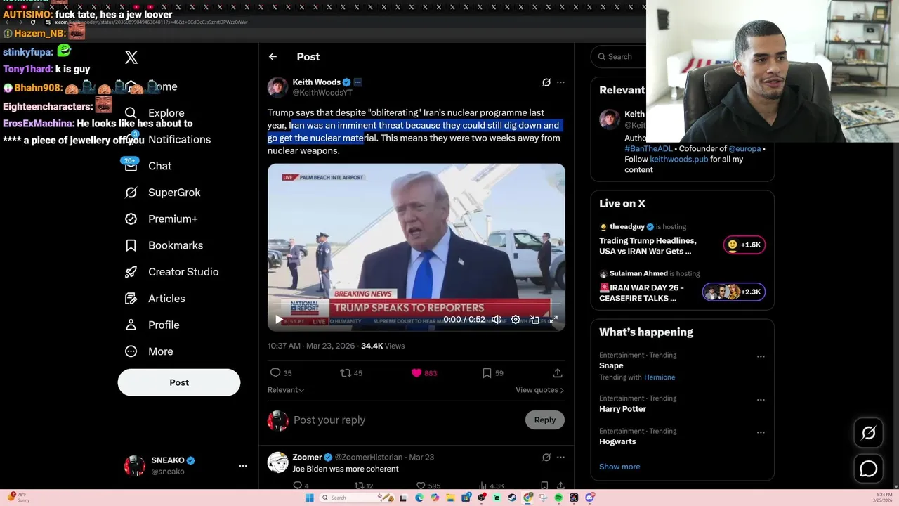The width and height of the screenshot is (899, 506).
Task: Open floating Grok button
Action: pyautogui.click(x=869, y=434)
